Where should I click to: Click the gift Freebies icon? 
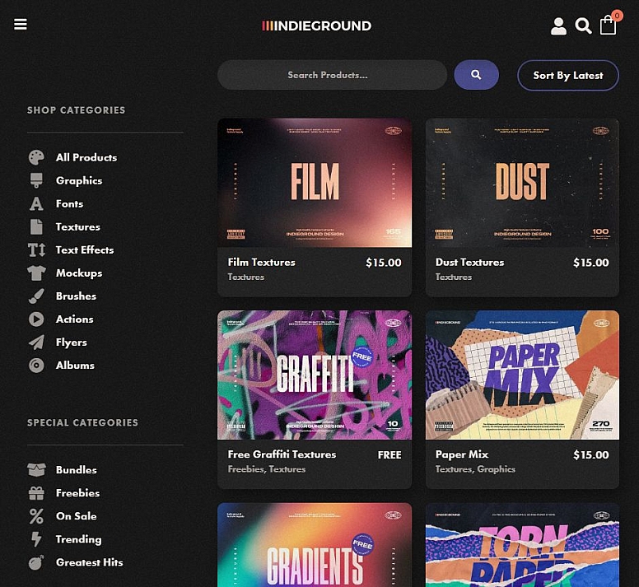pyautogui.click(x=36, y=493)
